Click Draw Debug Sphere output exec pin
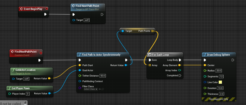Viewport: 246px width, 105px height. click(x=233, y=60)
